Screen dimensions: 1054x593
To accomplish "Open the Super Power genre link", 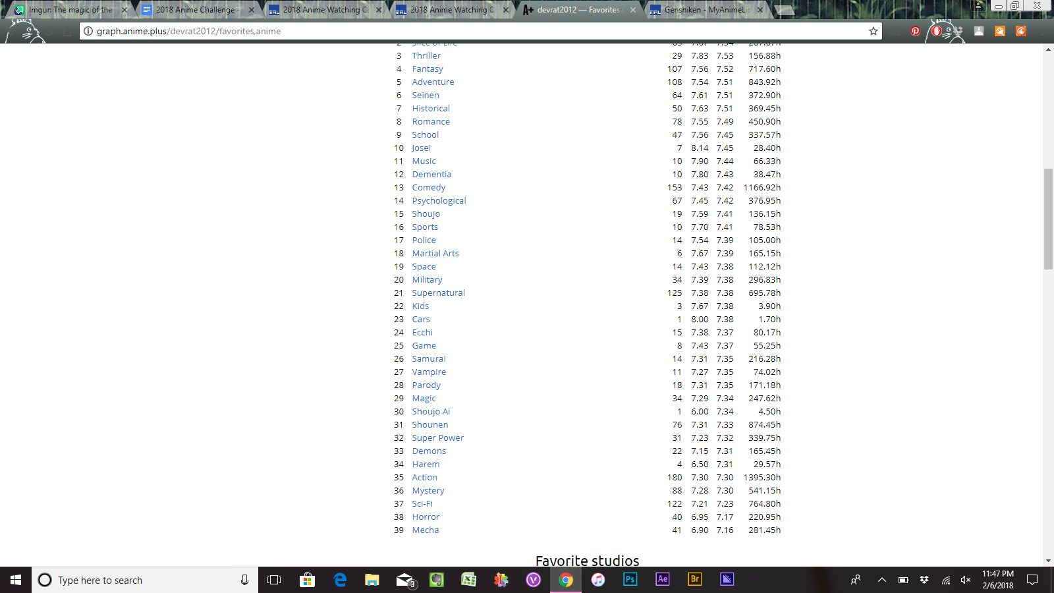I will (437, 438).
